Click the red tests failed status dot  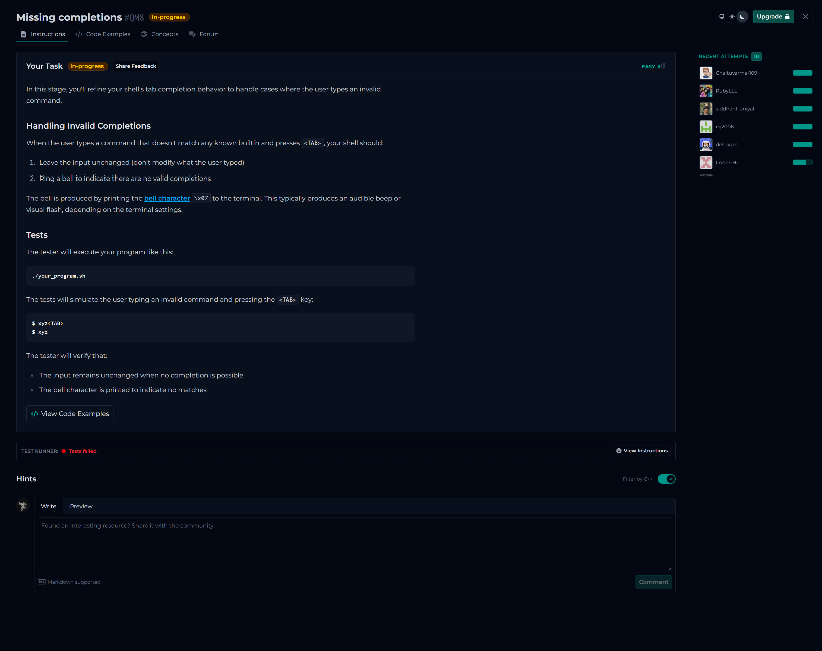[64, 451]
